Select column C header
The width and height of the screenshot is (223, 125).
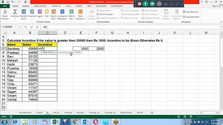[x=47, y=33]
